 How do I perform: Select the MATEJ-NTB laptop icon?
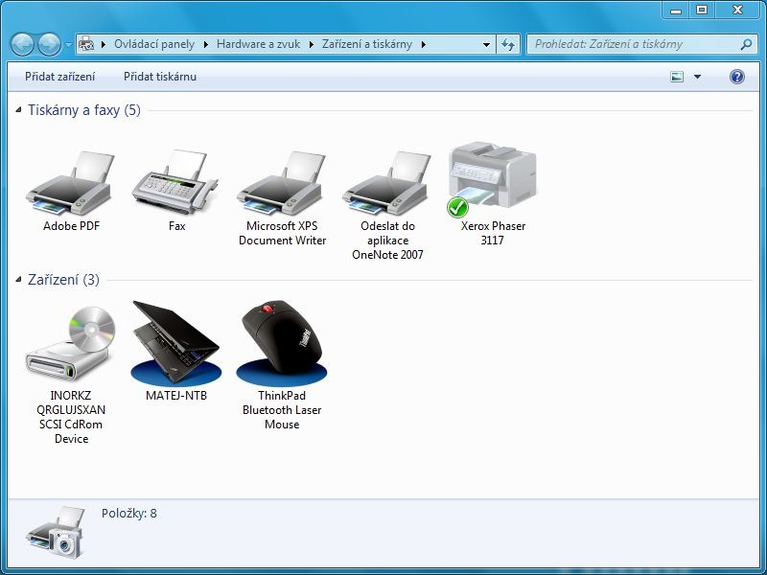coord(176,343)
